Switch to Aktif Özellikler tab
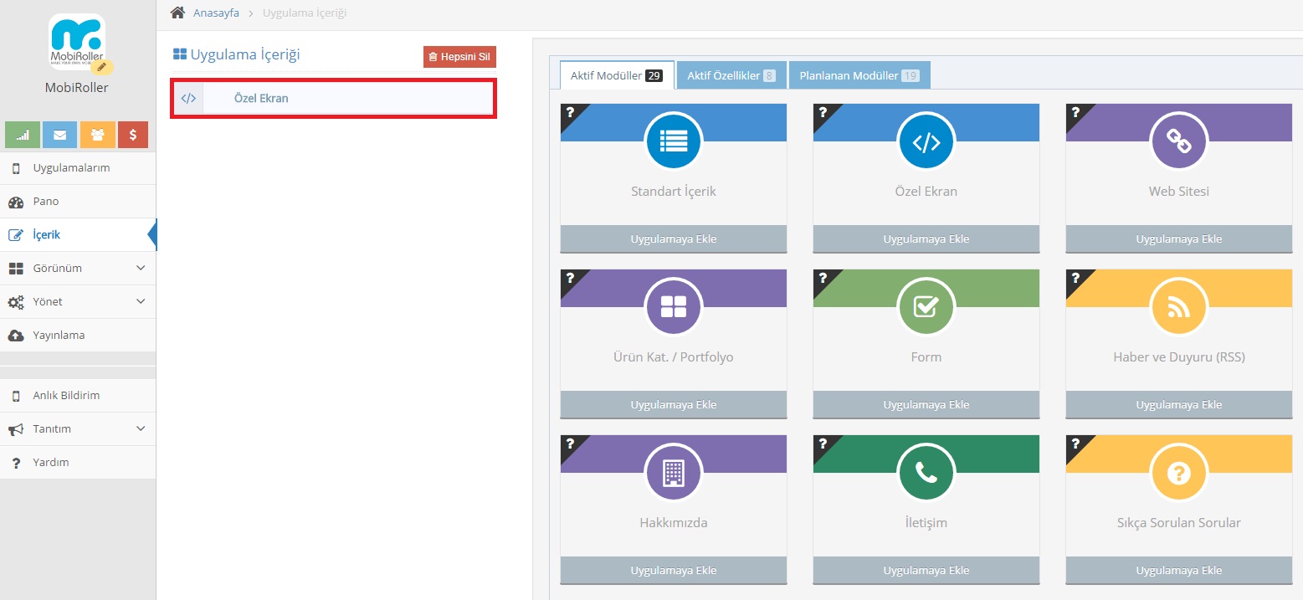Screen dimensions: 1303x600 [x=731, y=75]
